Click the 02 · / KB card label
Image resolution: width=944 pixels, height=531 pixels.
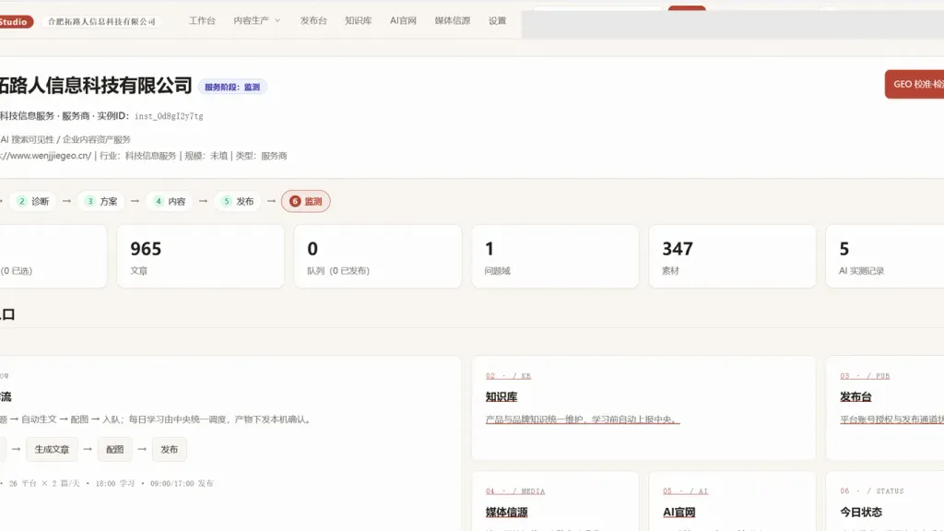click(x=508, y=376)
